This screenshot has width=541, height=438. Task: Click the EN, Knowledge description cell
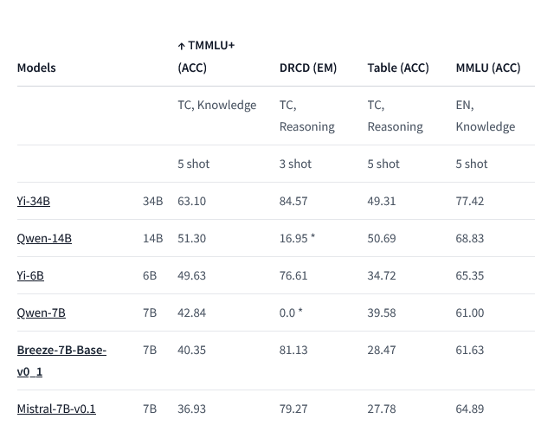[x=485, y=116]
